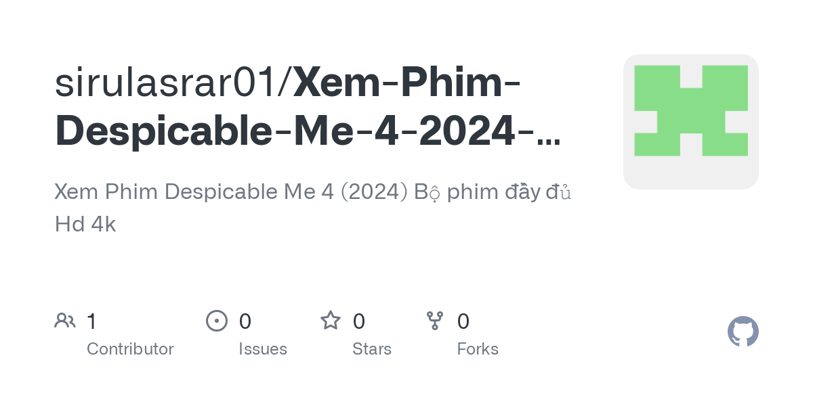Open the Issues label
Screen dimensions: 813x406
coord(263,349)
